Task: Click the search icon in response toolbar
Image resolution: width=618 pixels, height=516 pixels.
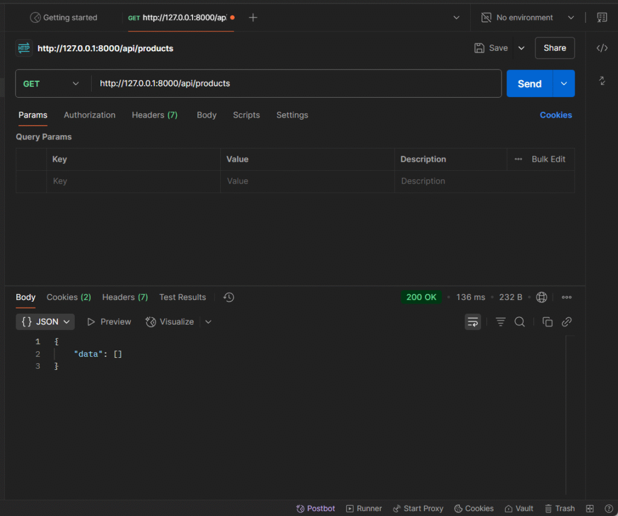Action: [x=520, y=322]
